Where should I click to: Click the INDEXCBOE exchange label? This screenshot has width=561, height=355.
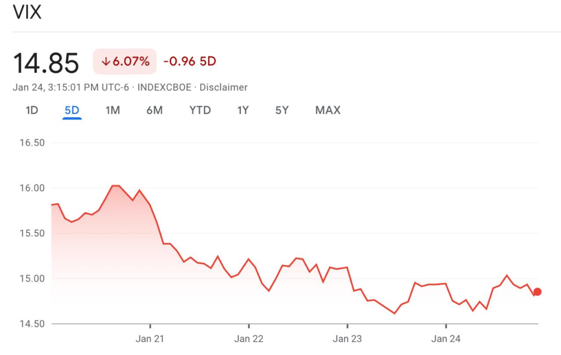(164, 87)
